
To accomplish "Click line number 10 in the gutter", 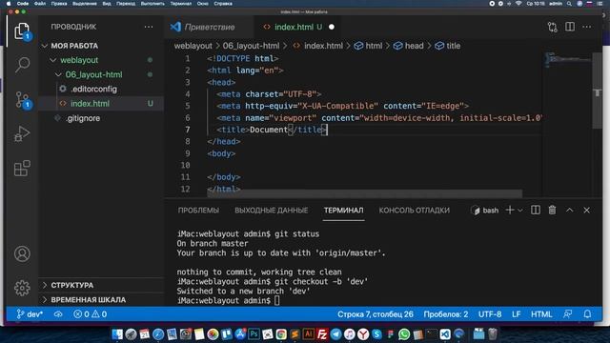I will pos(186,165).
